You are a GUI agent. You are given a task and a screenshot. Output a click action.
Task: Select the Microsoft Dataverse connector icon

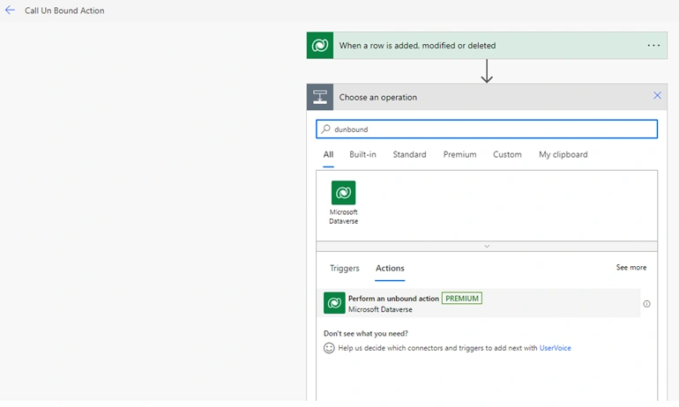point(343,193)
